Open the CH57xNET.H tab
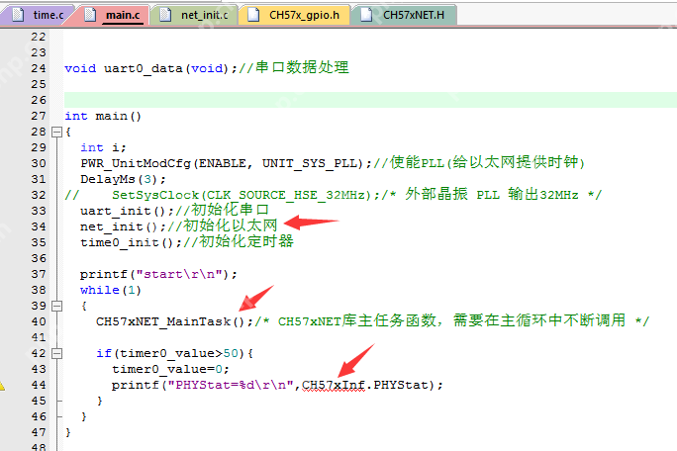 (405, 15)
